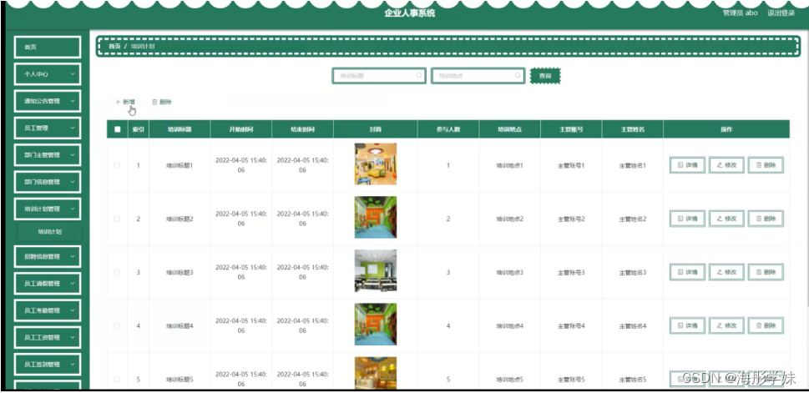Screen dimensions: 809x393
Task: Click 修改 for row 培训标题1
Action: 726,165
